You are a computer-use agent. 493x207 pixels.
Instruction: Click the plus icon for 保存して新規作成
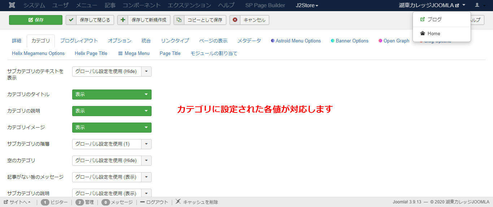[123, 20]
